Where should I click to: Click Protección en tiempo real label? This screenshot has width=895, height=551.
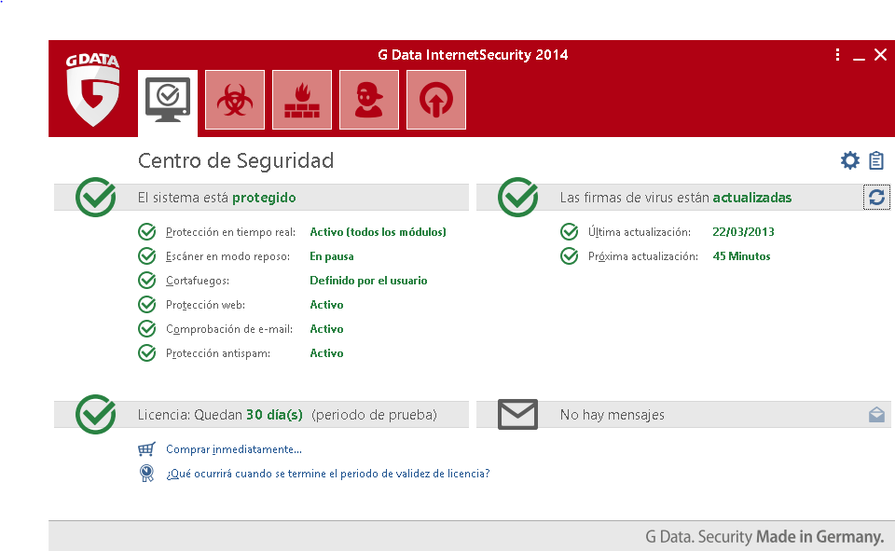click(230, 232)
